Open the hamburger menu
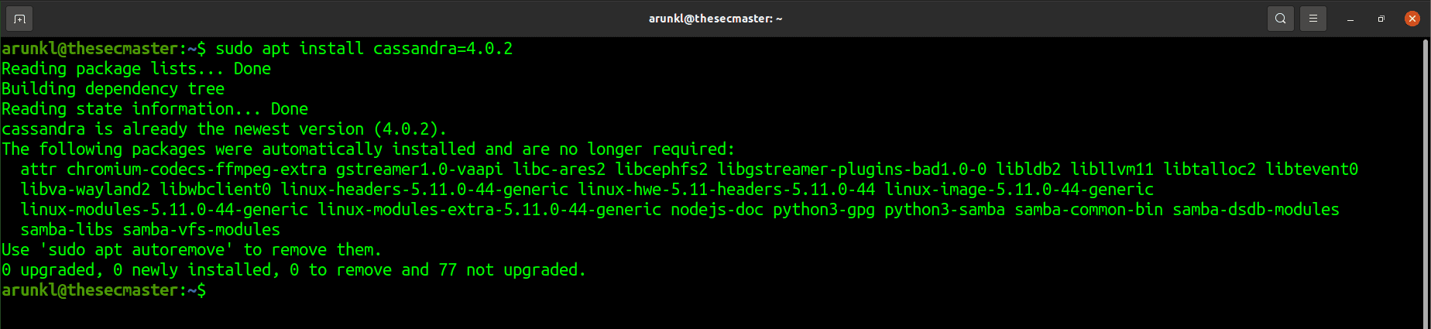 (1313, 19)
